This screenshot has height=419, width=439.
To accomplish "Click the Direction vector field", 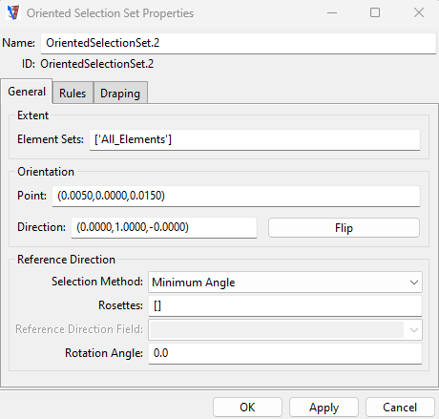I will pos(164,227).
